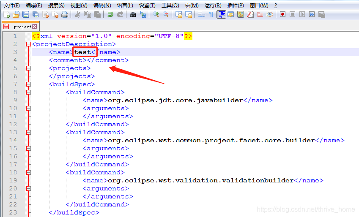Open the 工具(O) menu
This screenshot has height=217, width=359.
[x=170, y=5]
